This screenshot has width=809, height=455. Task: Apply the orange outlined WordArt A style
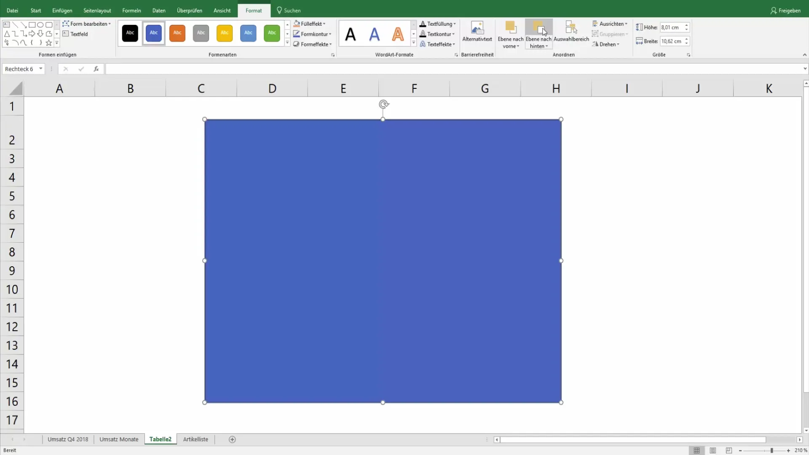(398, 34)
